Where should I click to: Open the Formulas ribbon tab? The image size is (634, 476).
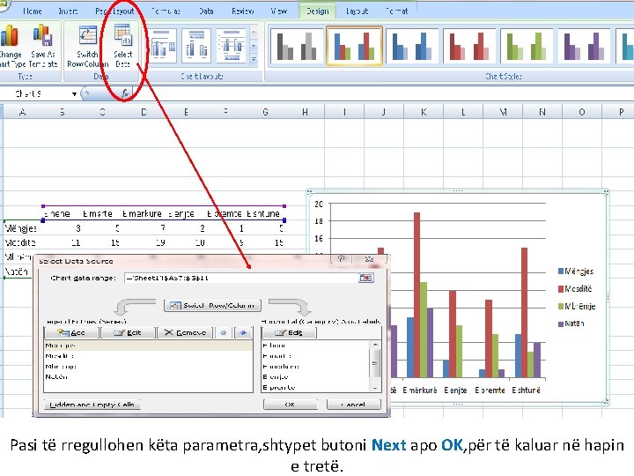point(166,11)
